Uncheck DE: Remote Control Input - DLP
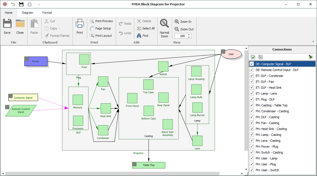This screenshot has width=317, height=176. (x=252, y=70)
